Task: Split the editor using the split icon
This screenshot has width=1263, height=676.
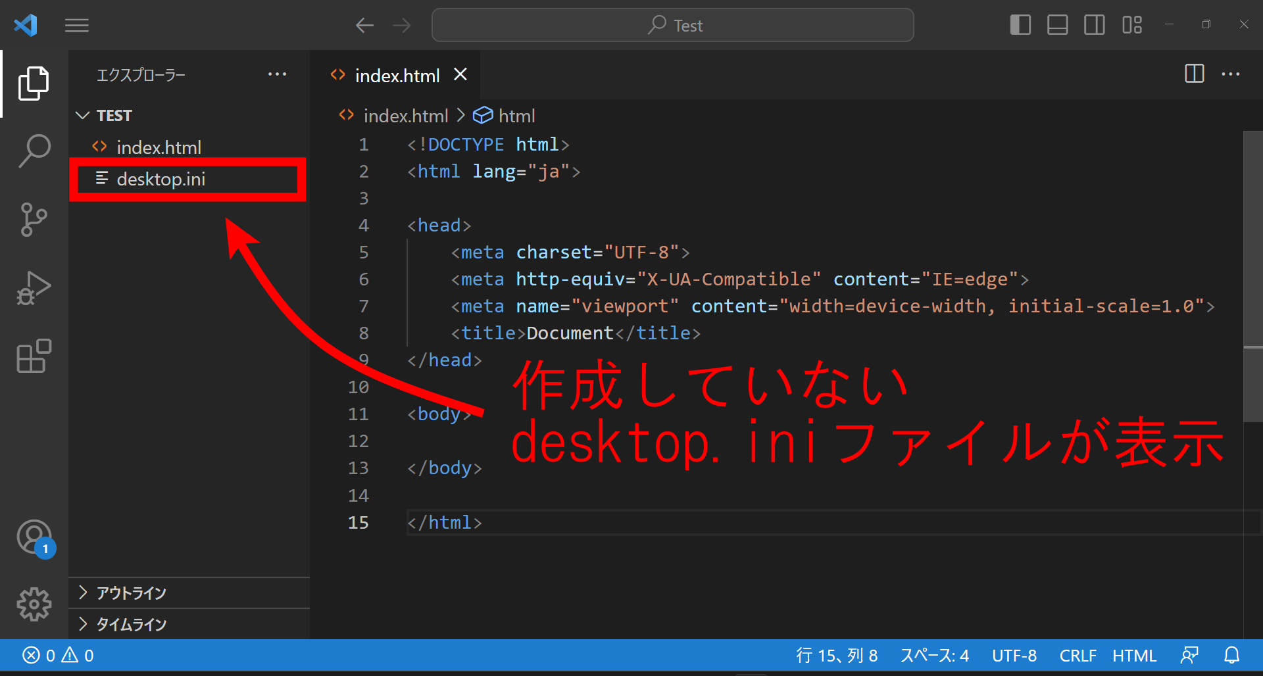Action: tap(1194, 74)
